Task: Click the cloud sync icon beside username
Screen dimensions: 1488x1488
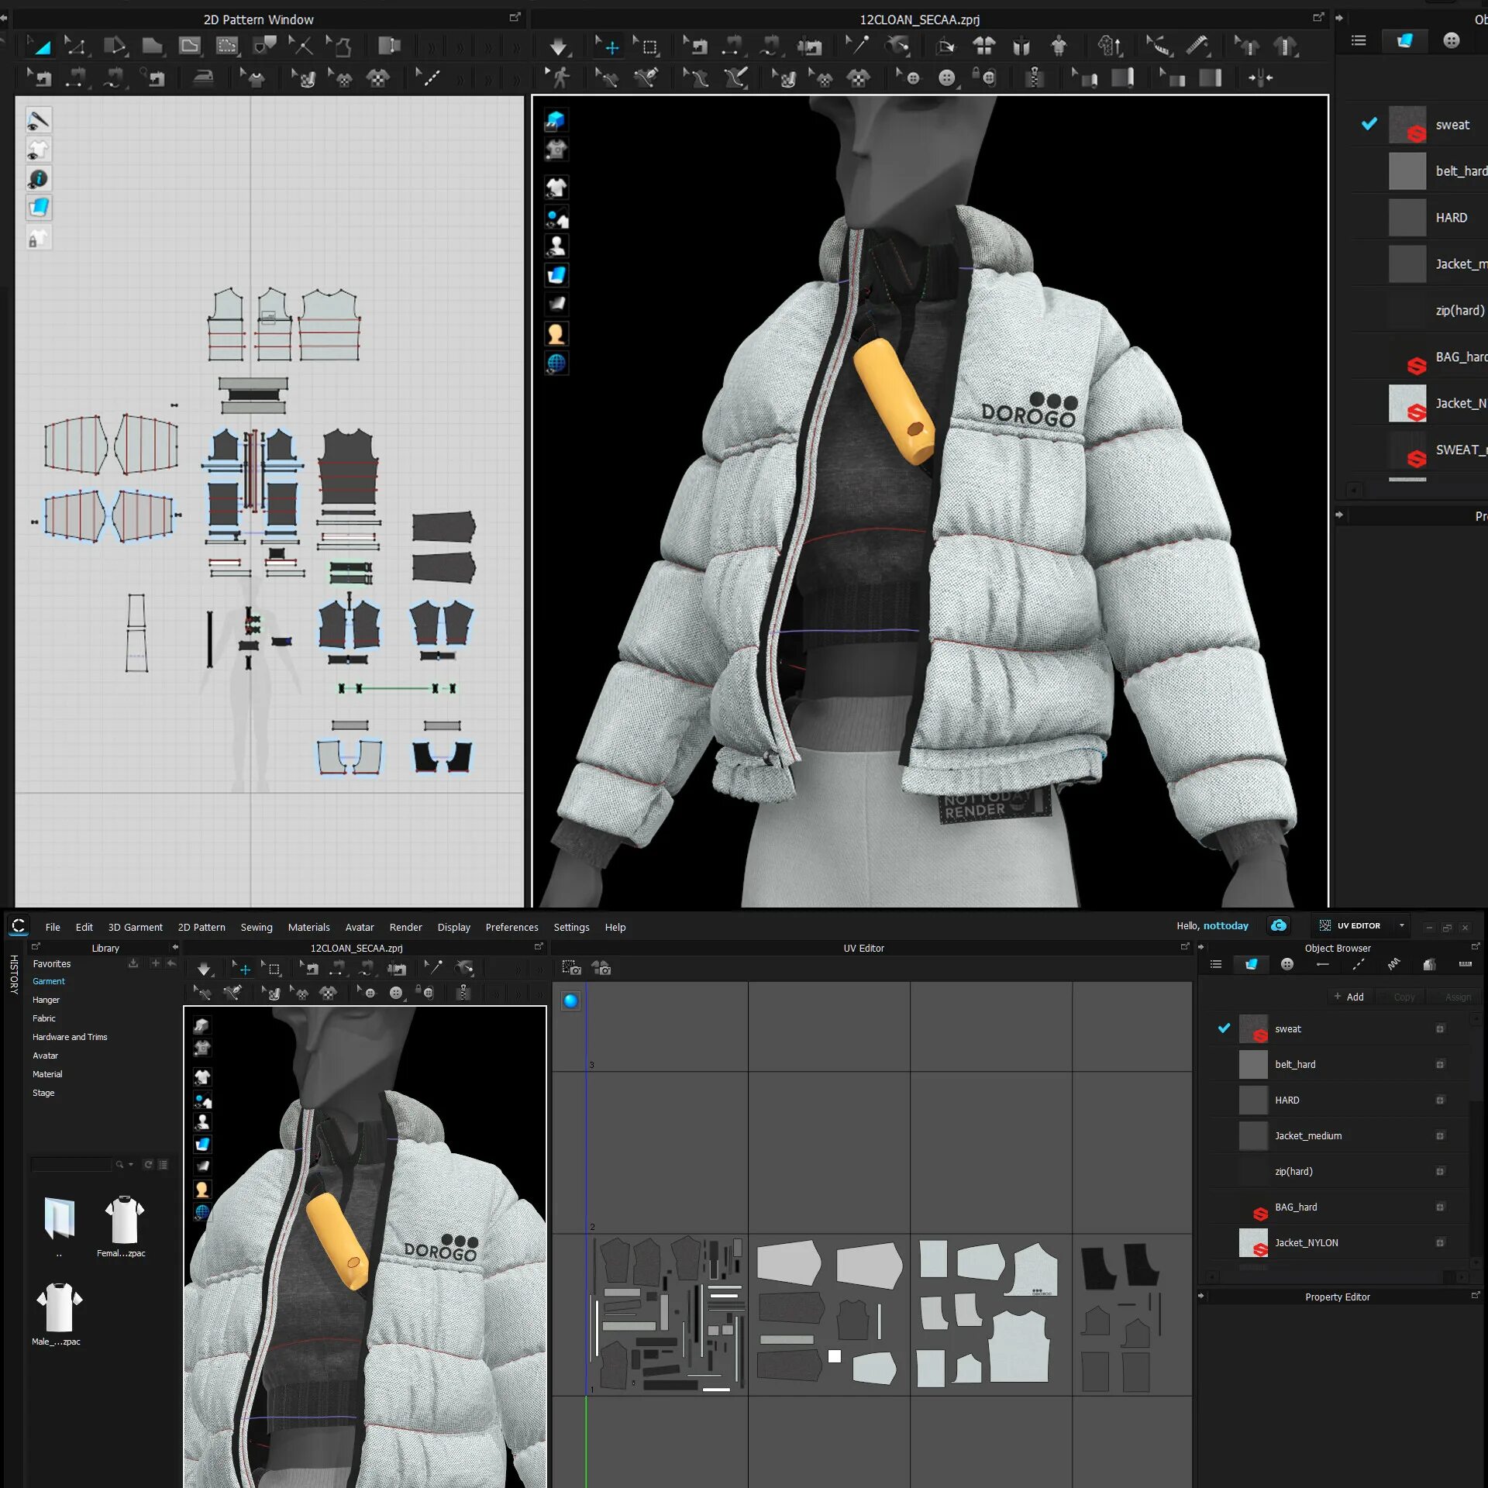Action: pos(1279,925)
